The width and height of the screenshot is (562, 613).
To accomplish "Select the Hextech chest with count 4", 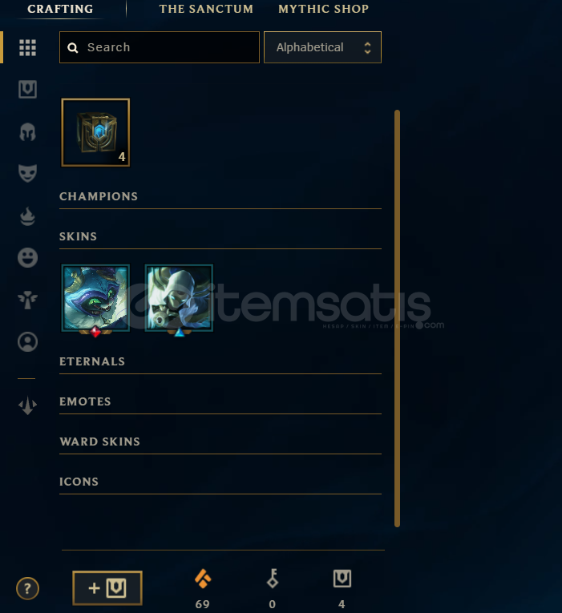I will click(x=95, y=132).
